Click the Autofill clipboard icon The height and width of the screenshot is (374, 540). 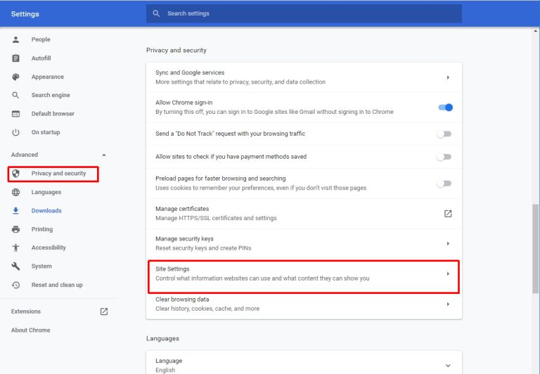tap(16, 58)
